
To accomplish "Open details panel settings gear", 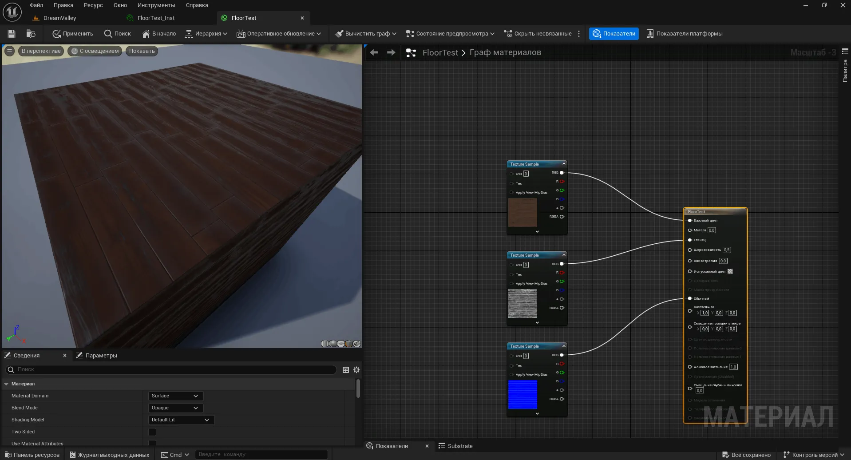I will pos(356,370).
